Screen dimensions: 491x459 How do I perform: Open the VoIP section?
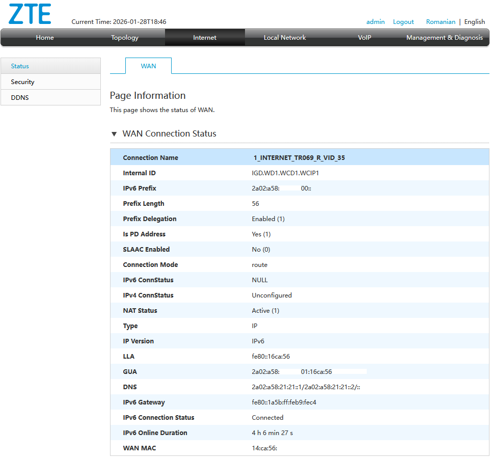coord(365,37)
